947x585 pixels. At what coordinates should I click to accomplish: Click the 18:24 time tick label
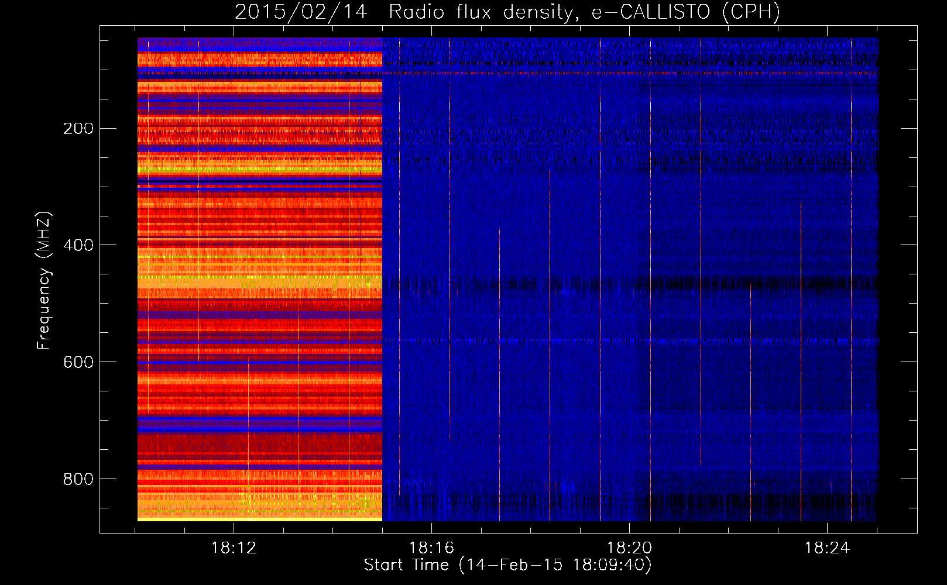point(827,548)
